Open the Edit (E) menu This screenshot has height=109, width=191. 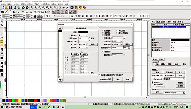10,4
